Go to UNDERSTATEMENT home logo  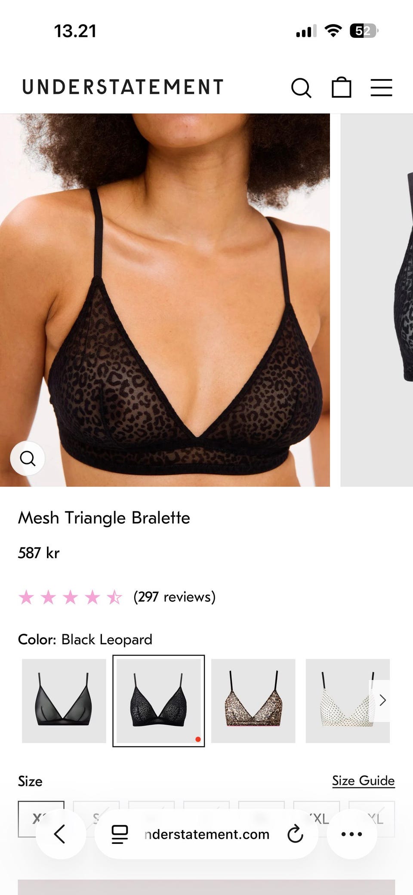[123, 87]
